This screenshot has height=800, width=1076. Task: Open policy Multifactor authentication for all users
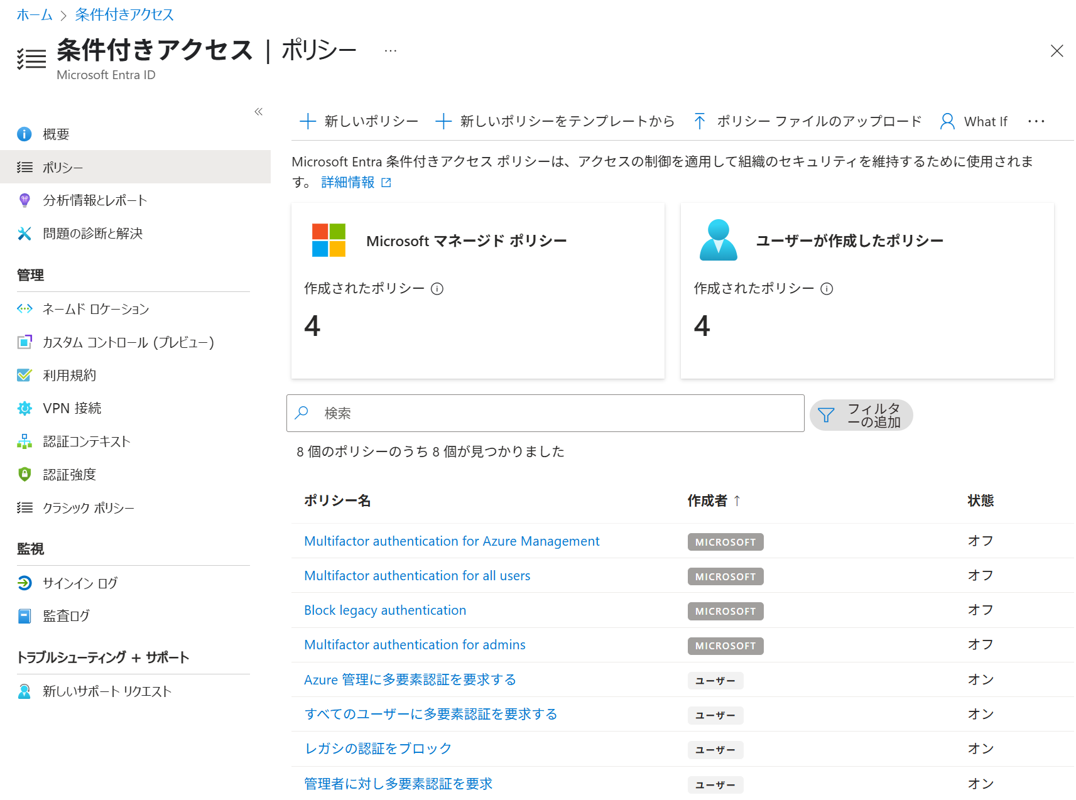pos(417,576)
